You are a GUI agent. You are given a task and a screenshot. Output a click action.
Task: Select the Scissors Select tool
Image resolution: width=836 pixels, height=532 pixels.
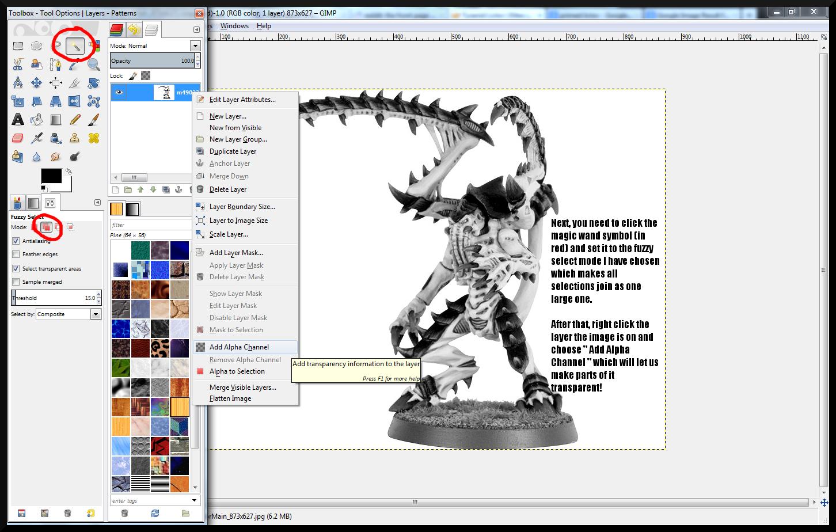pos(18,64)
